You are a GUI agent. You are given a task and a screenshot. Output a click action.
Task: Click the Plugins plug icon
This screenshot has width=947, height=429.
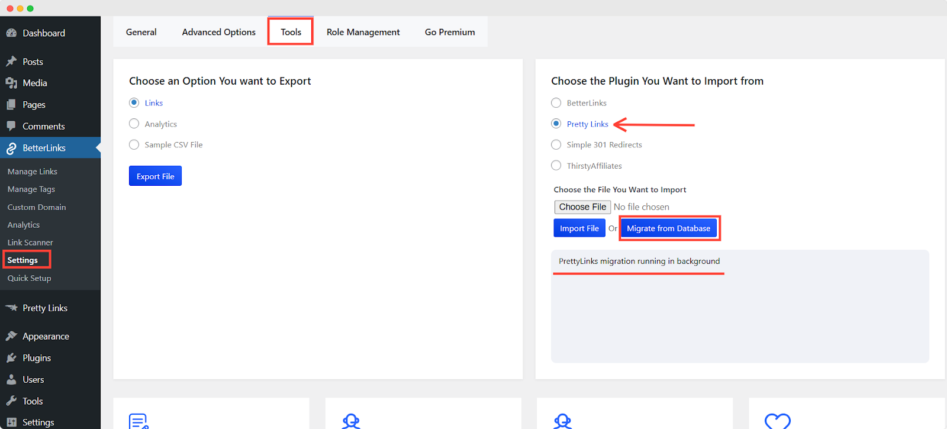pyautogui.click(x=11, y=358)
